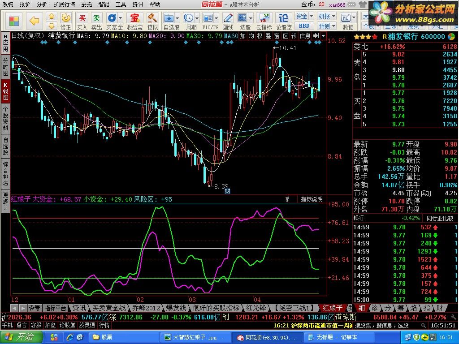The image size is (459, 344).
Task: Click the jump-to-end arrow in the chart header
Action: coord(316,36)
